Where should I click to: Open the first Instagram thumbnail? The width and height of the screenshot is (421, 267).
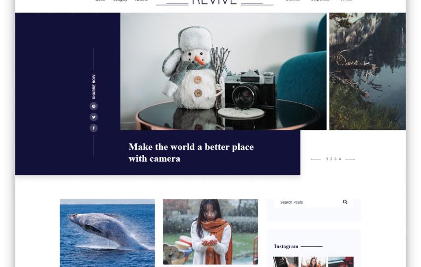point(286,262)
